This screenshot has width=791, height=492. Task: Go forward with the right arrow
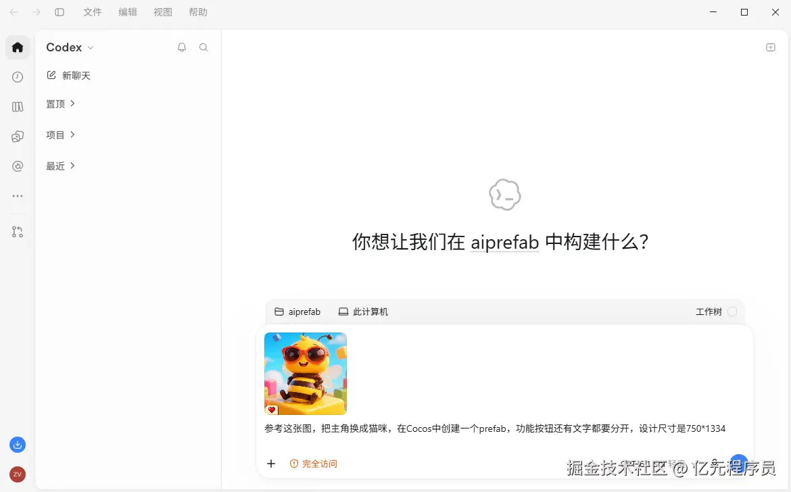(x=37, y=12)
